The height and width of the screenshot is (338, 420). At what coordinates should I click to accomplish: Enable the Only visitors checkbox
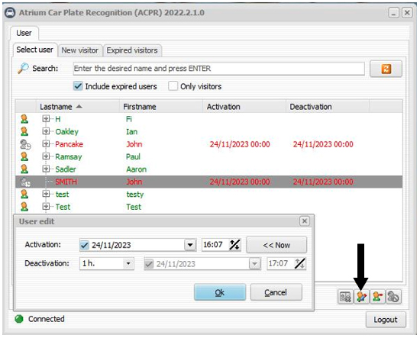pyautogui.click(x=173, y=86)
